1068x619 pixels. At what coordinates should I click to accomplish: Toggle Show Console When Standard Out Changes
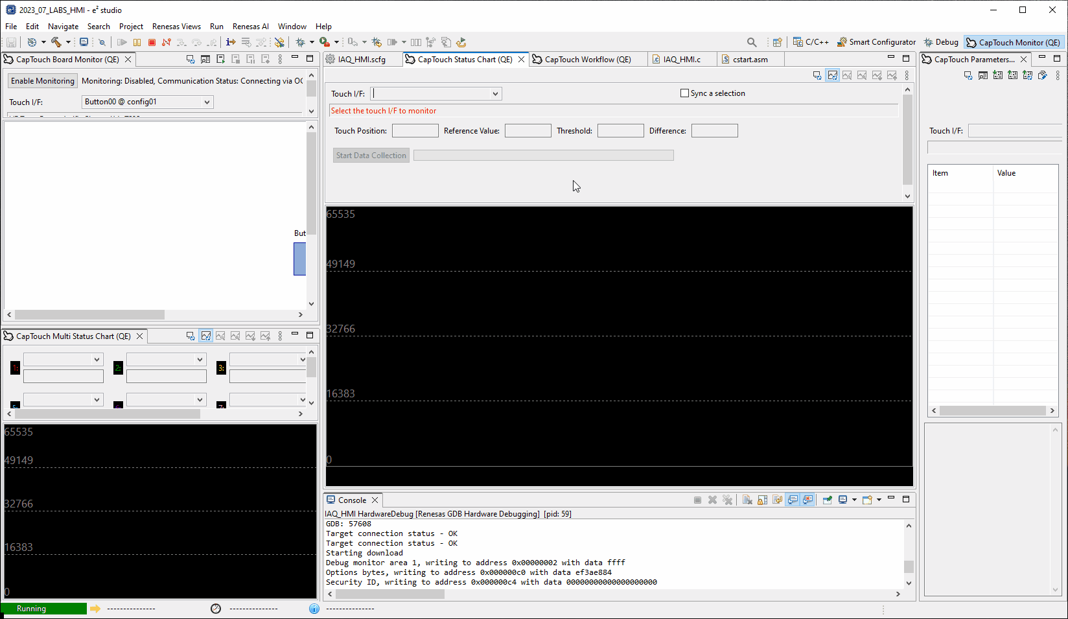pos(793,500)
